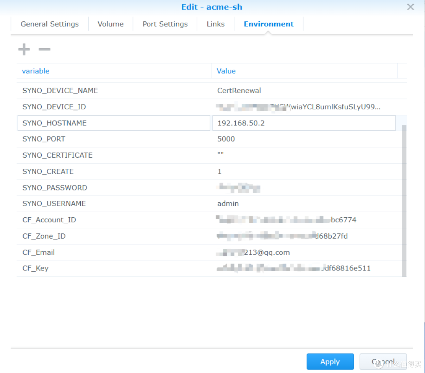
Task: Switch to the Links tab
Action: 215,24
